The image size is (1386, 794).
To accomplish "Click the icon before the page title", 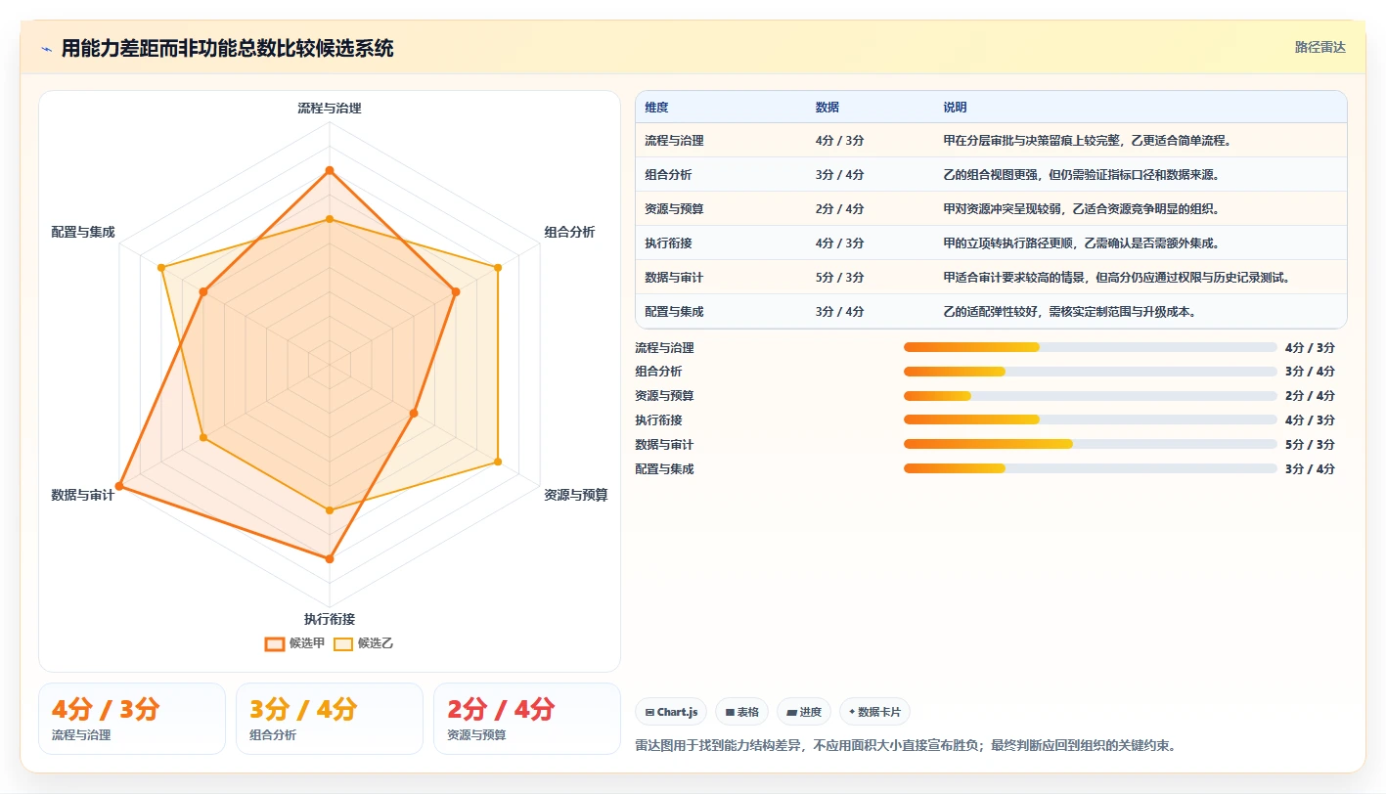I will (46, 49).
